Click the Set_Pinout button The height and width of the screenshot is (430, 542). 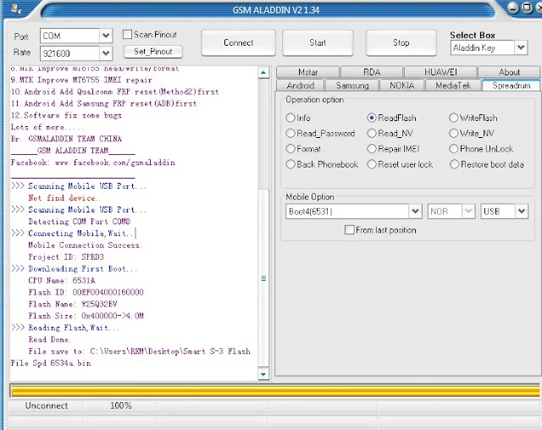click(153, 52)
